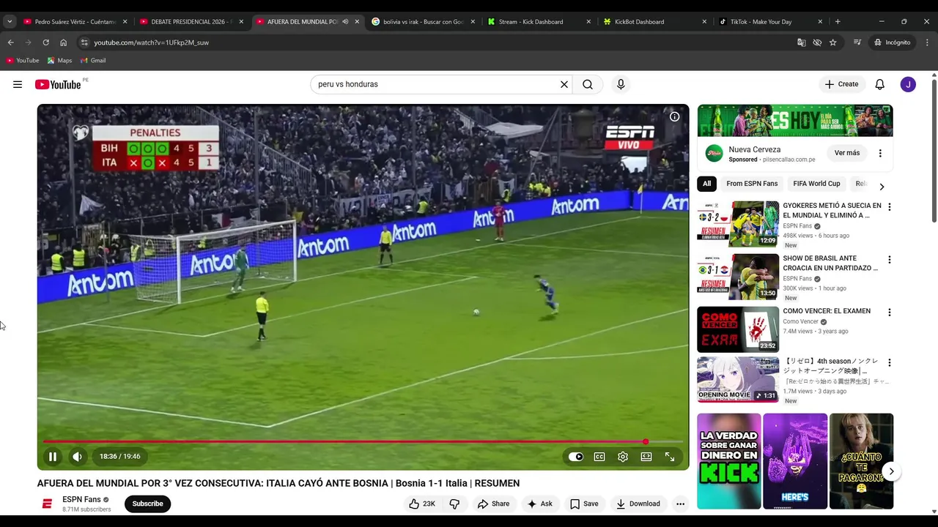This screenshot has height=527, width=938.
Task: Click the progress bar scrubber dot
Action: [x=646, y=441]
